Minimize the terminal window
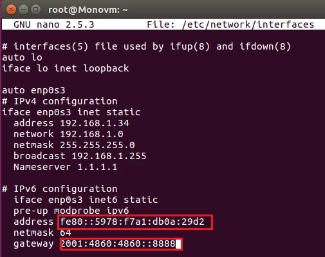325x257 pixels. point(23,10)
